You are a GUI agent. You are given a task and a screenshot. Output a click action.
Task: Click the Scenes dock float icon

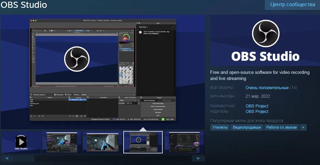click(31, 98)
